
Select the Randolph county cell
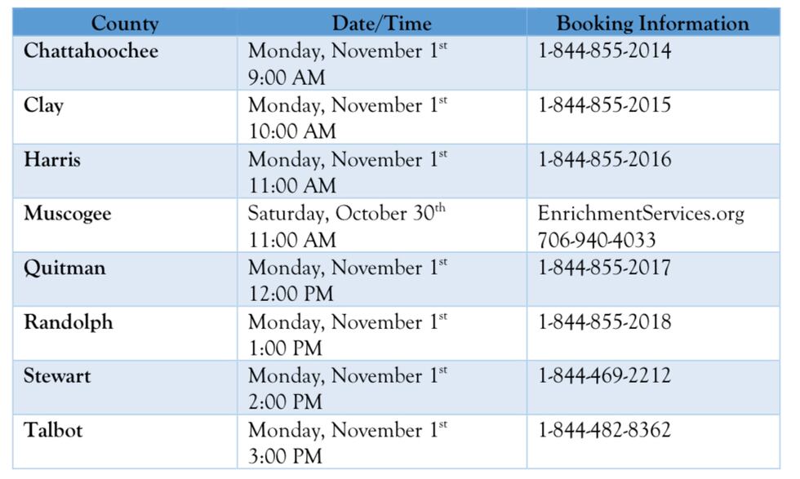68,322
